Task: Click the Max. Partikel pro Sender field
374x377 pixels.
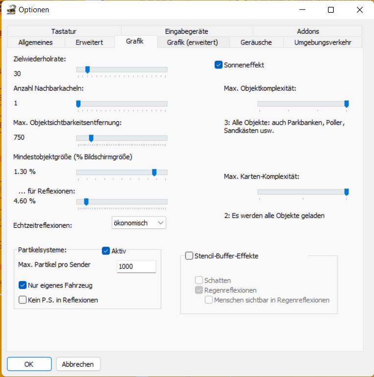Action: pyautogui.click(x=136, y=266)
